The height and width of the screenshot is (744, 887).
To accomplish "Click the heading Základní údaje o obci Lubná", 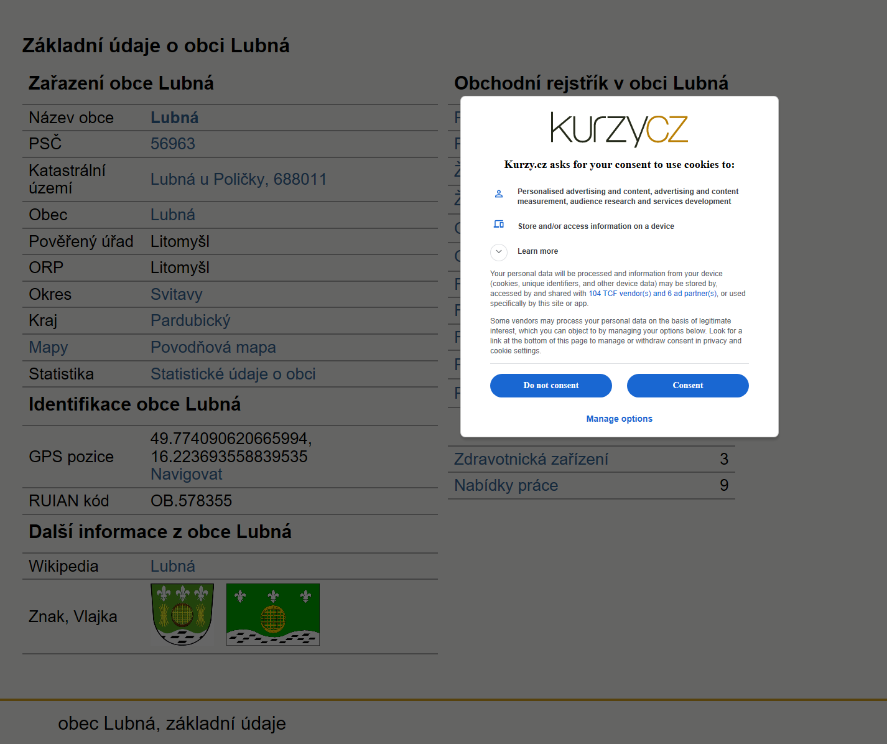I will (156, 45).
